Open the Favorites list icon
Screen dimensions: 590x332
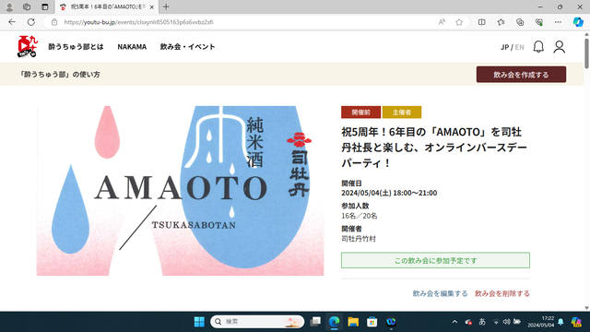(501, 22)
